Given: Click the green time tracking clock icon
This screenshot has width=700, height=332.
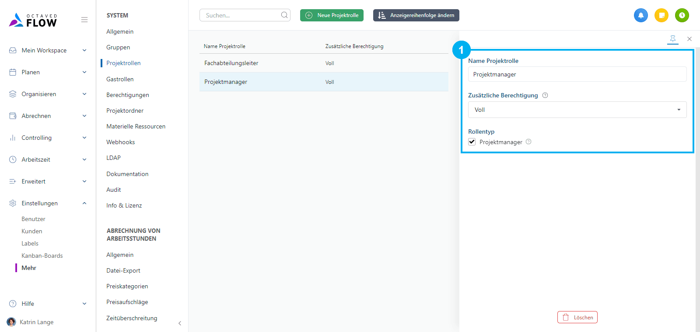Looking at the screenshot, I should [682, 15].
